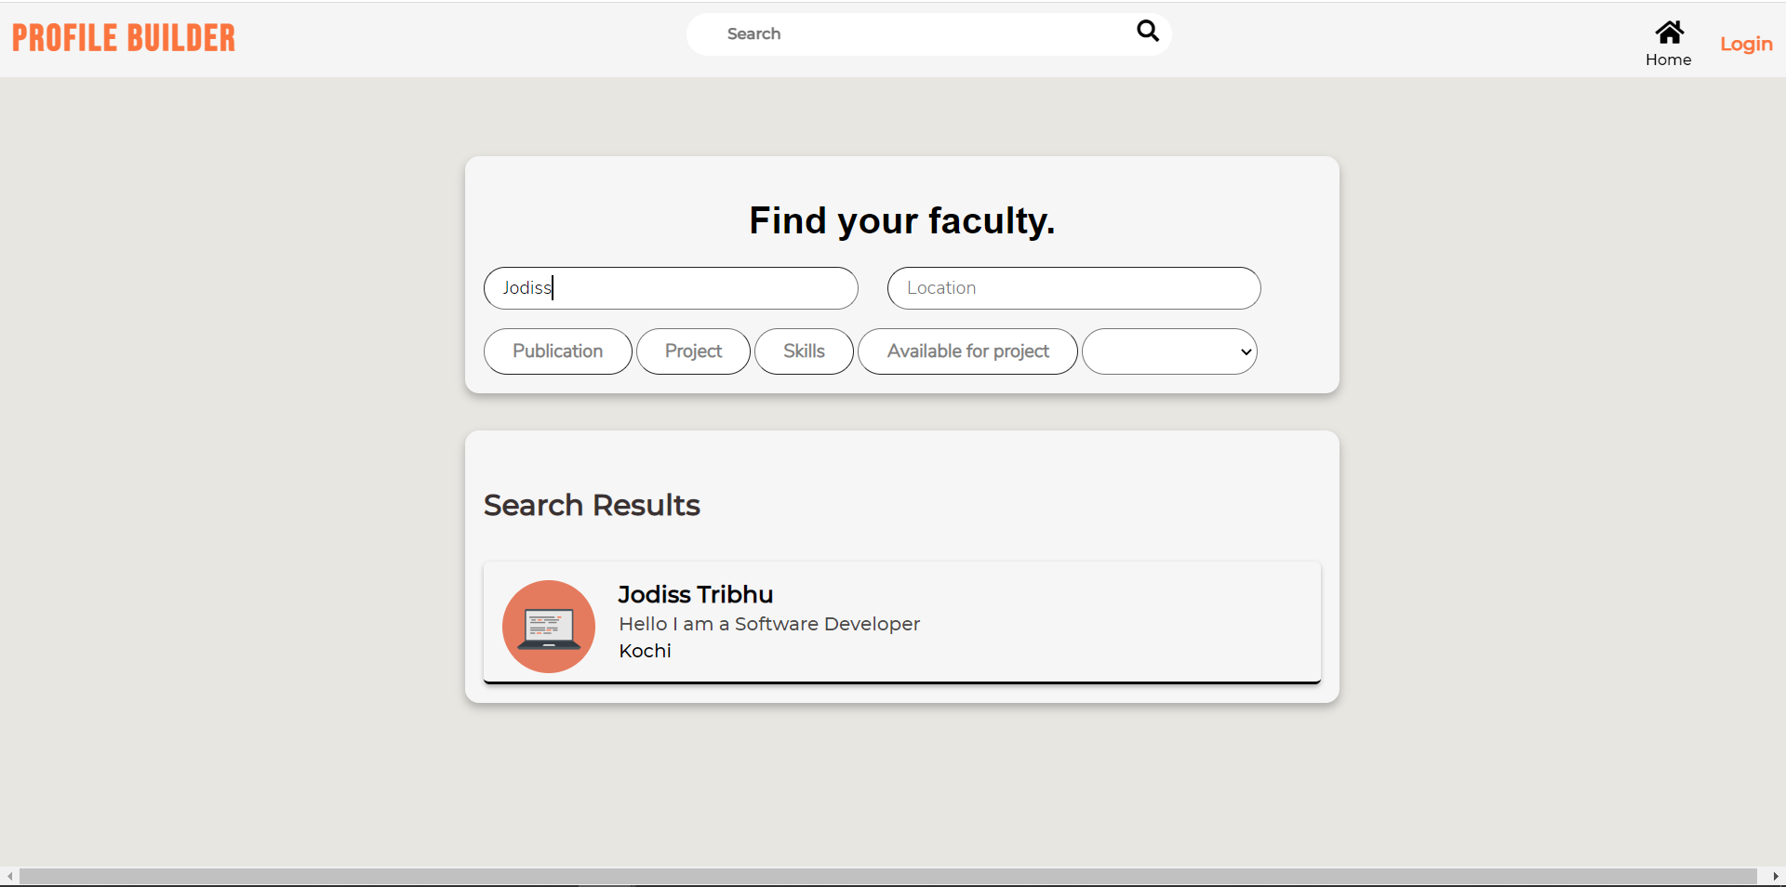Click the PROFILE BUILDER logo
Image resolution: width=1786 pixels, height=887 pixels.
pyautogui.click(x=123, y=37)
